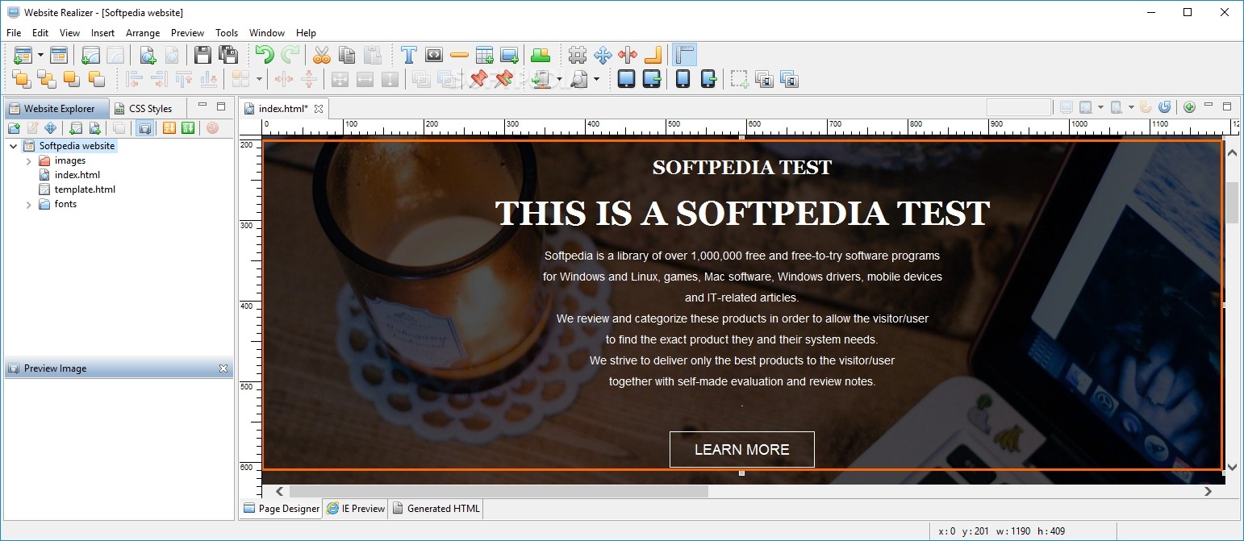Open the Insert menu
Image resolution: width=1244 pixels, height=541 pixels.
102,33
